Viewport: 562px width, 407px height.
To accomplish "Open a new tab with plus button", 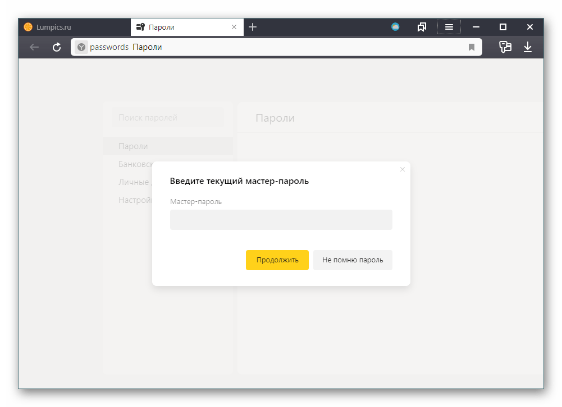I will pyautogui.click(x=253, y=27).
